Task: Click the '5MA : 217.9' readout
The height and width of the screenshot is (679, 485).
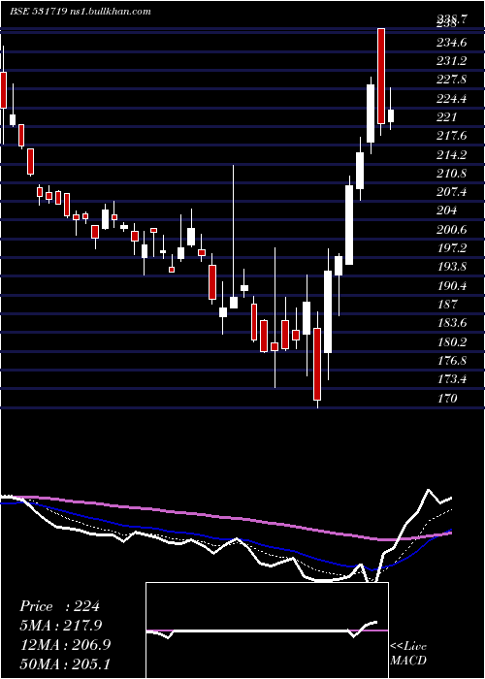Action: pyautogui.click(x=62, y=626)
